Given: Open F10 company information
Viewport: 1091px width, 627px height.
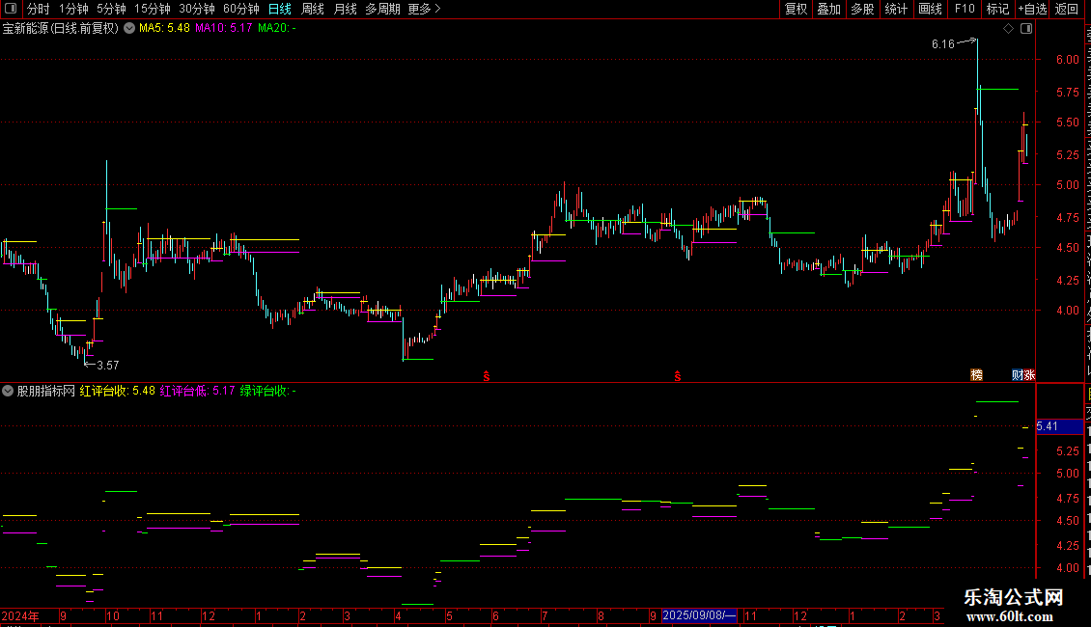Looking at the screenshot, I should (965, 9).
